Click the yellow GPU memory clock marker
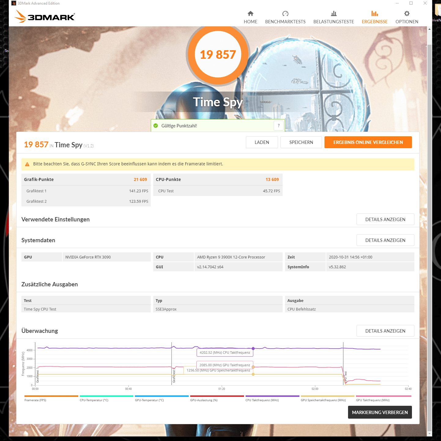The image size is (441, 441). (x=253, y=374)
